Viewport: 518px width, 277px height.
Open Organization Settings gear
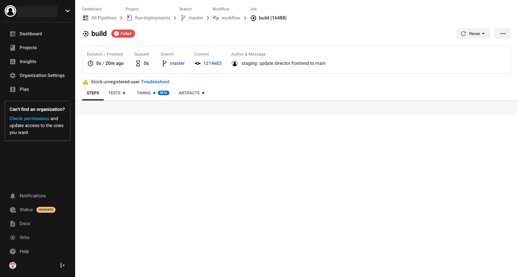13,75
